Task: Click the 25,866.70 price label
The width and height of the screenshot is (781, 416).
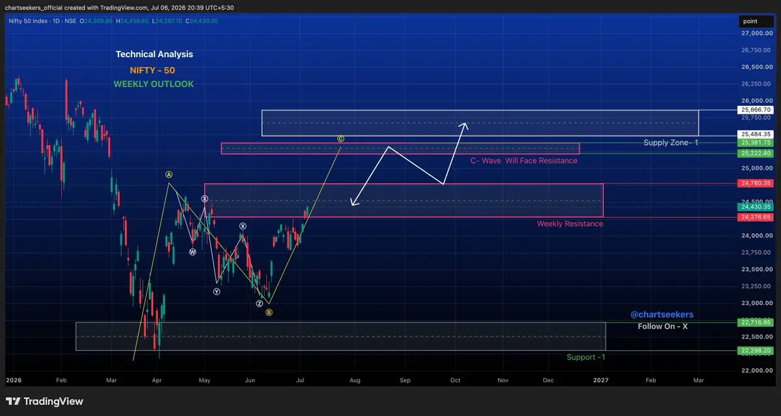Action: 756,110
